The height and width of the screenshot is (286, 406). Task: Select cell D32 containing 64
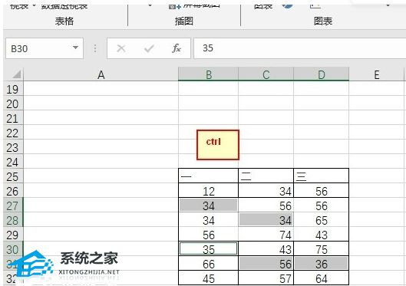(x=322, y=278)
